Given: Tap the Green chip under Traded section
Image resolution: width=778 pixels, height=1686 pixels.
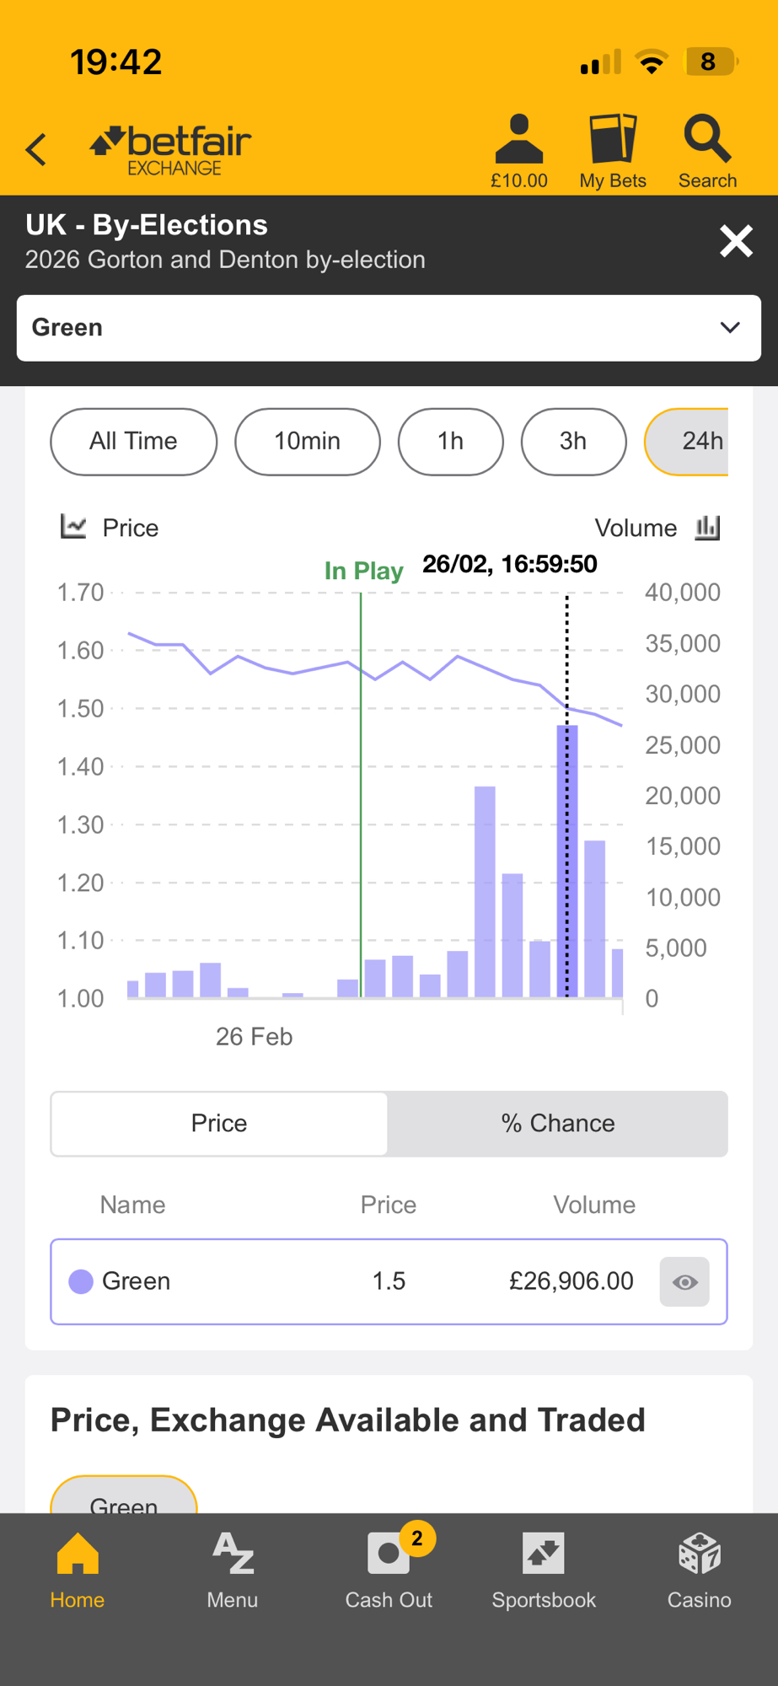Looking at the screenshot, I should point(124,1498).
